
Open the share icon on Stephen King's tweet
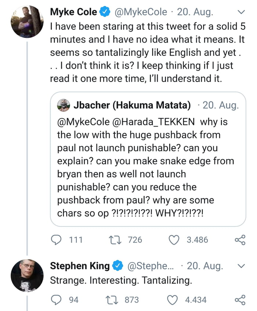coord(239,300)
